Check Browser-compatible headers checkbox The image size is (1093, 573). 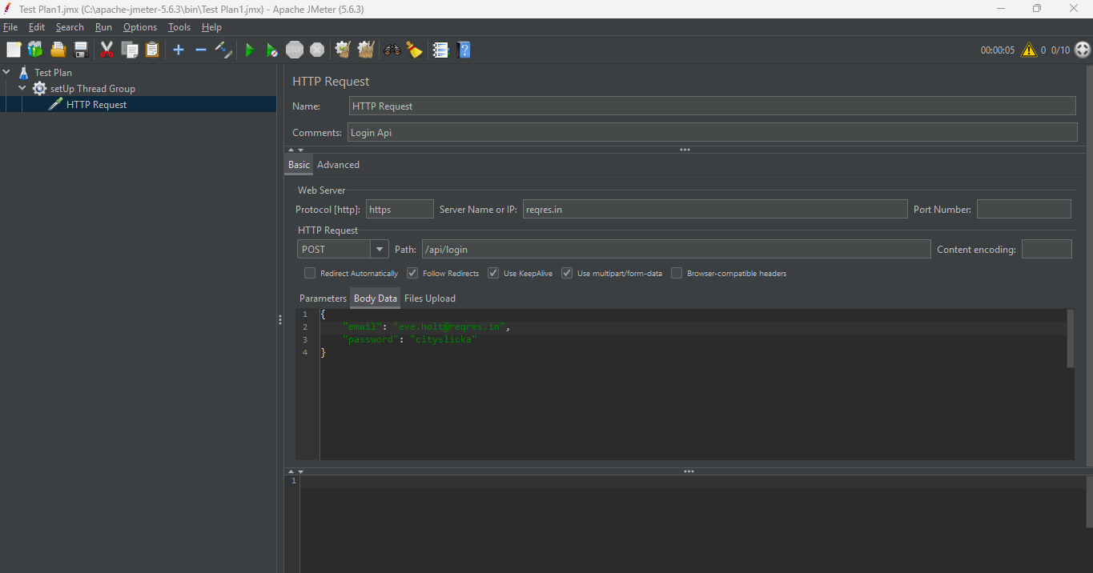(677, 273)
